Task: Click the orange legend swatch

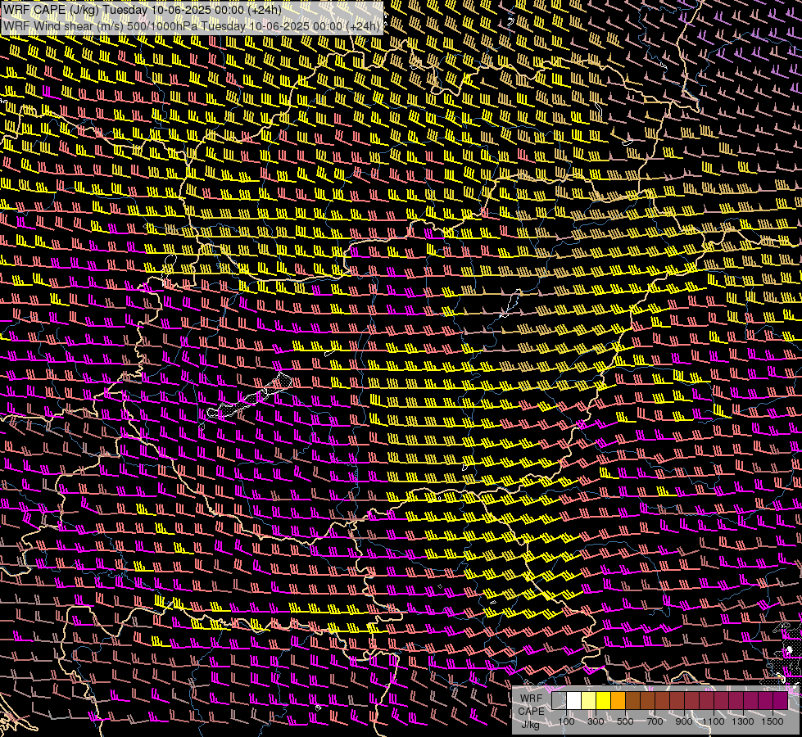Action: (618, 701)
